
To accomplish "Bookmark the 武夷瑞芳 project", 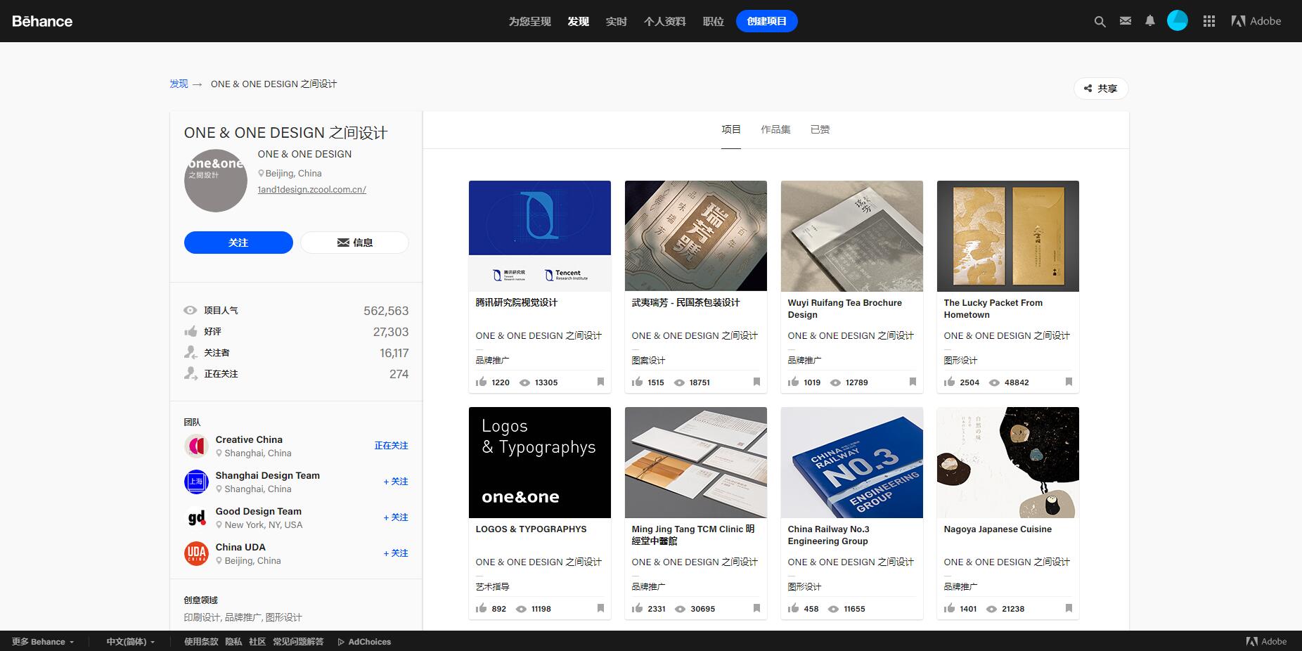I will point(756,382).
